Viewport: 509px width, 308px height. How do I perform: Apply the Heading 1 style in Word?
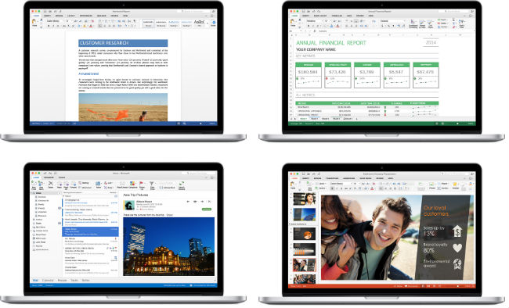(x=174, y=23)
